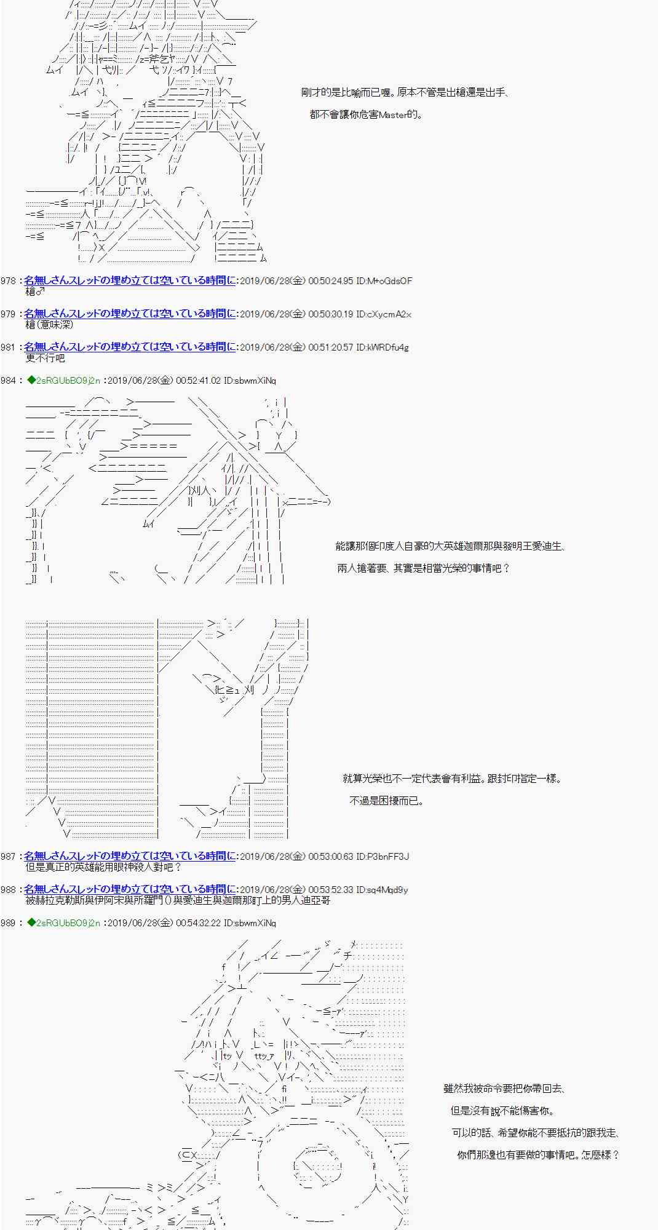
Task: Click the poster name link on post 988
Action: pos(130,889)
